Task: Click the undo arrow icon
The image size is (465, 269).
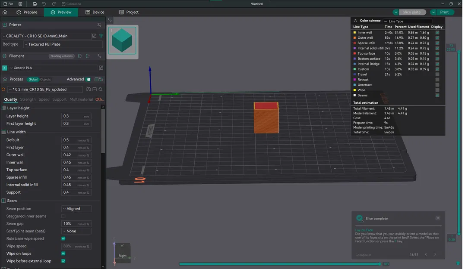Action: 44,4
